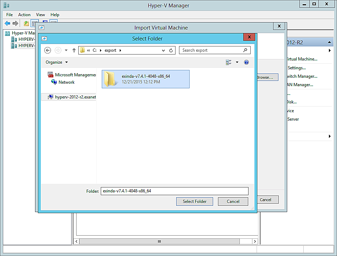Image resolution: width=337 pixels, height=256 pixels.
Task: Click the gray Forward arrow in Hyper-V Manager toolbar
Action: (15, 23)
